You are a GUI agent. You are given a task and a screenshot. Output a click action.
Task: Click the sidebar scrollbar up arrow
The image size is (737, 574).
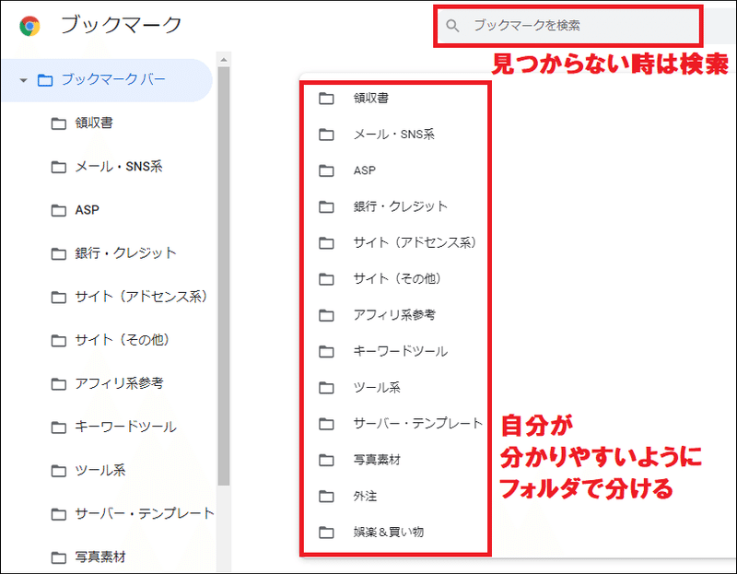tap(224, 60)
